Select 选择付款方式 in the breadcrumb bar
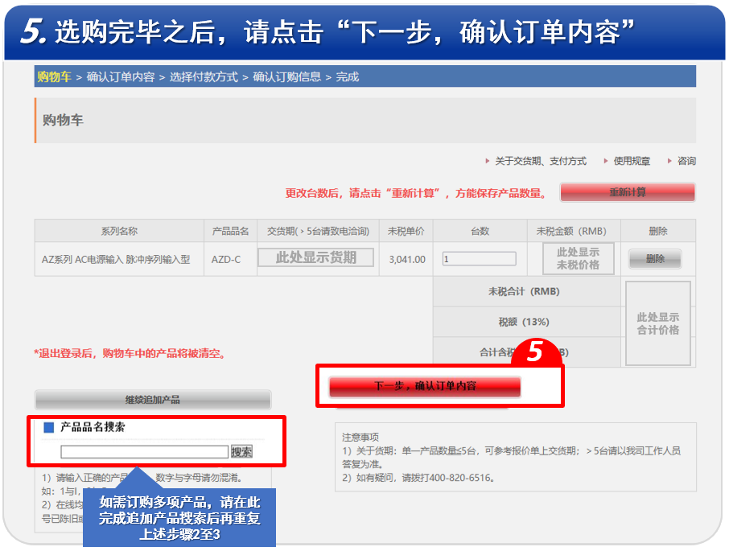The width and height of the screenshot is (729, 551). [x=204, y=77]
